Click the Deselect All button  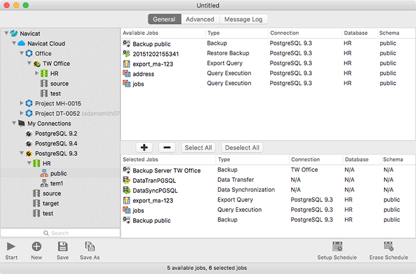tap(242, 147)
